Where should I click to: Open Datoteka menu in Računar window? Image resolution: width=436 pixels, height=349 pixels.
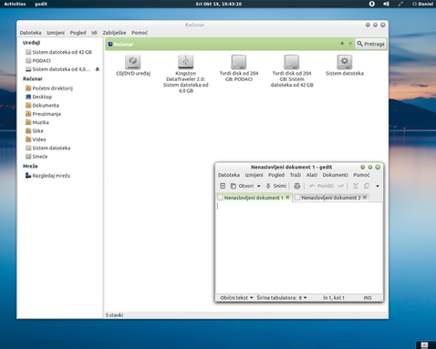click(30, 33)
